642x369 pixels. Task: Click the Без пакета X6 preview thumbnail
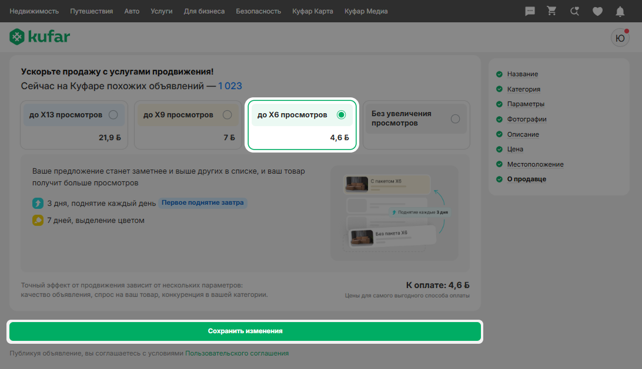tap(362, 237)
